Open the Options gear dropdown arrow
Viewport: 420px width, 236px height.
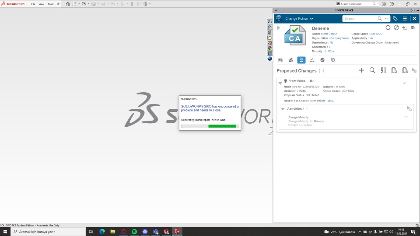pos(150,4)
